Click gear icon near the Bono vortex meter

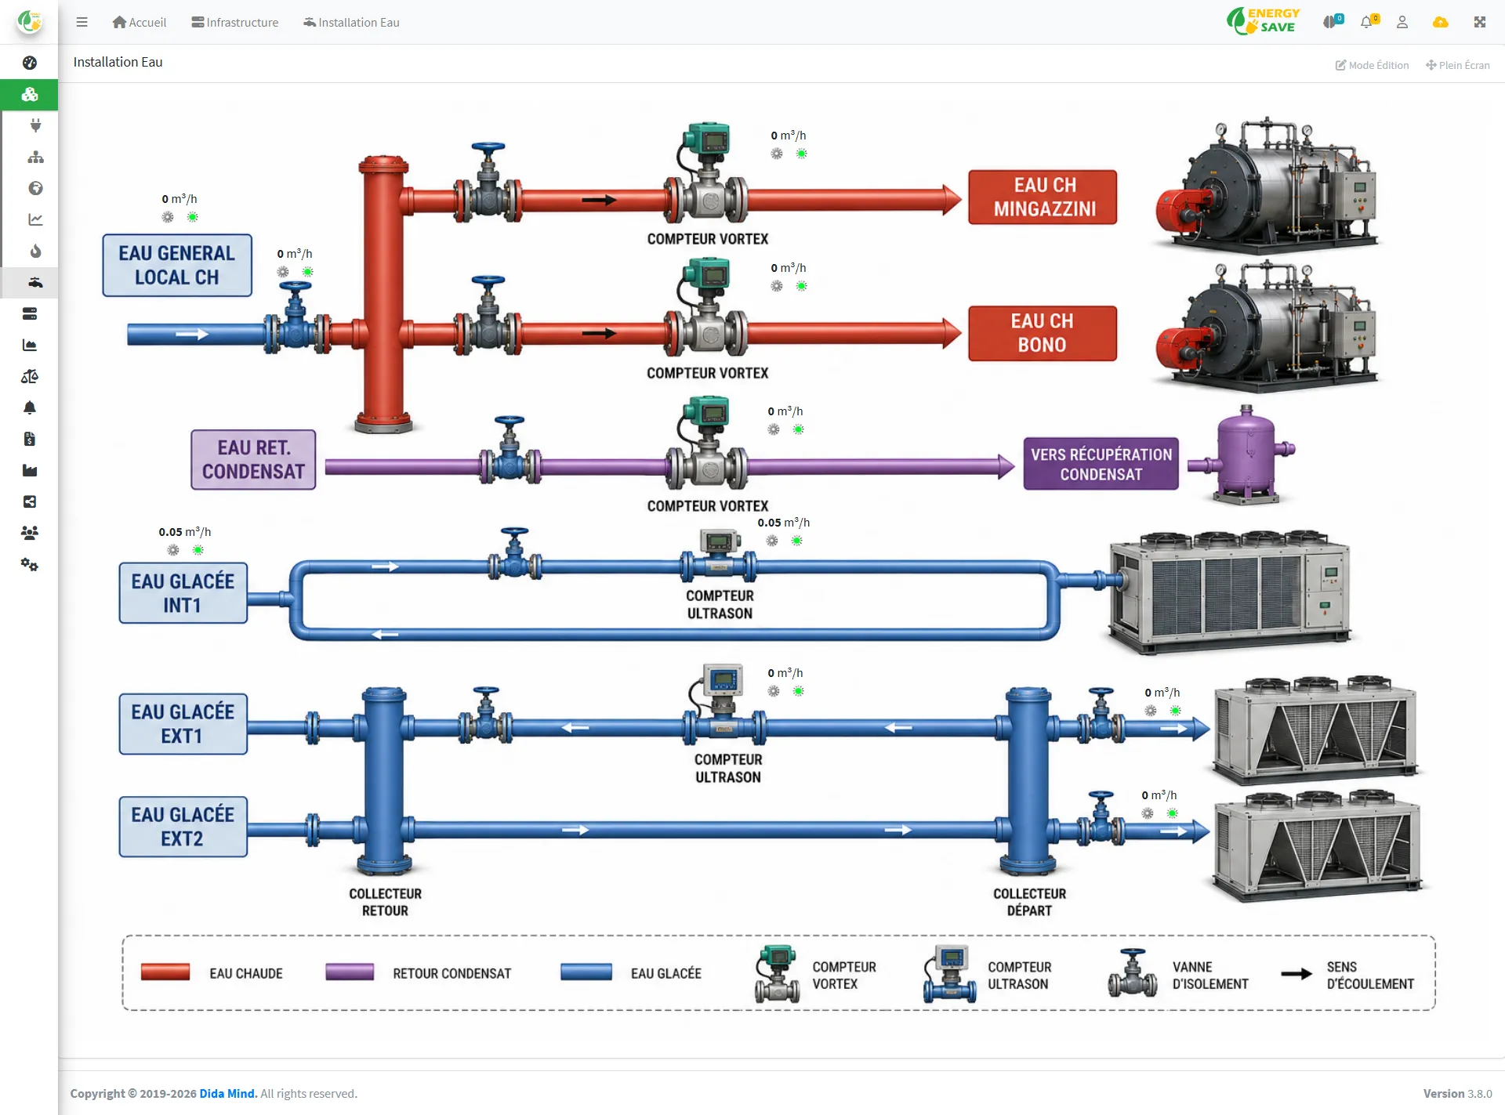pos(777,286)
